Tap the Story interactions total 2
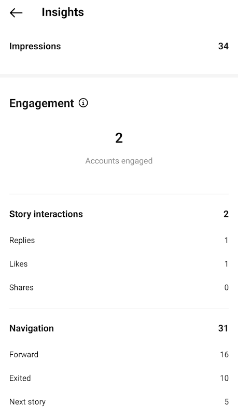 (x=226, y=214)
